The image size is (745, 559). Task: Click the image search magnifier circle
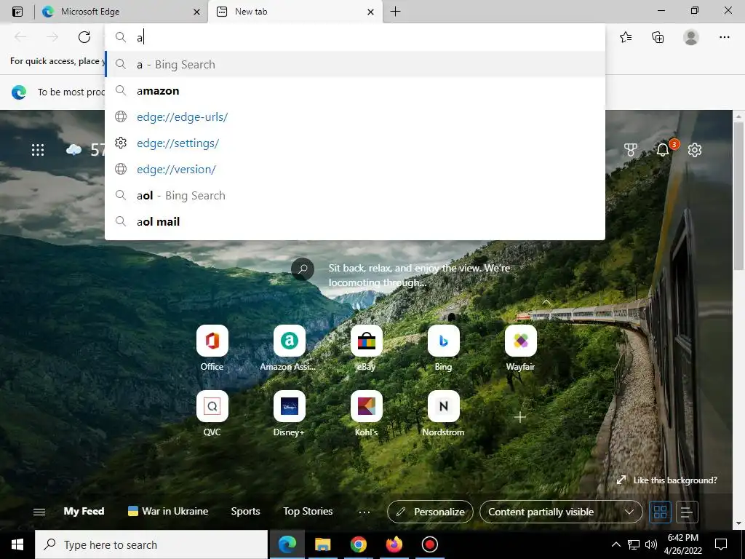(303, 269)
